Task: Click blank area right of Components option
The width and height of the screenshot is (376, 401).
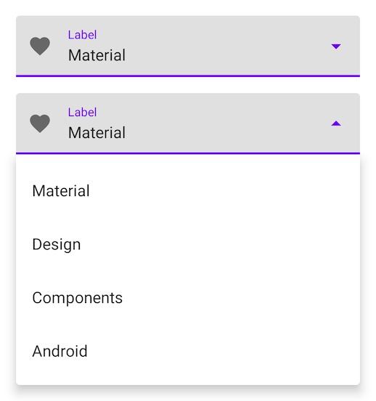Action: 240,298
